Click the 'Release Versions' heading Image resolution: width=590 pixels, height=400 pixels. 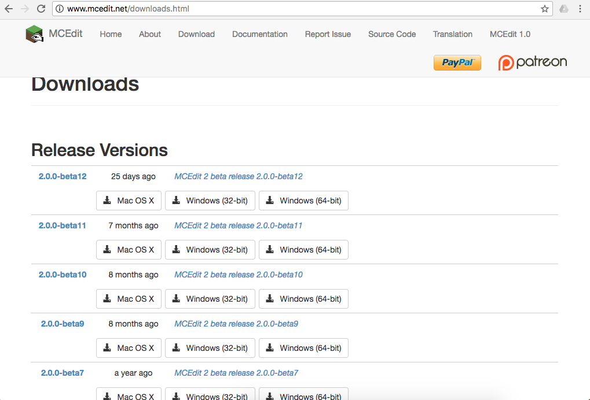[100, 150]
